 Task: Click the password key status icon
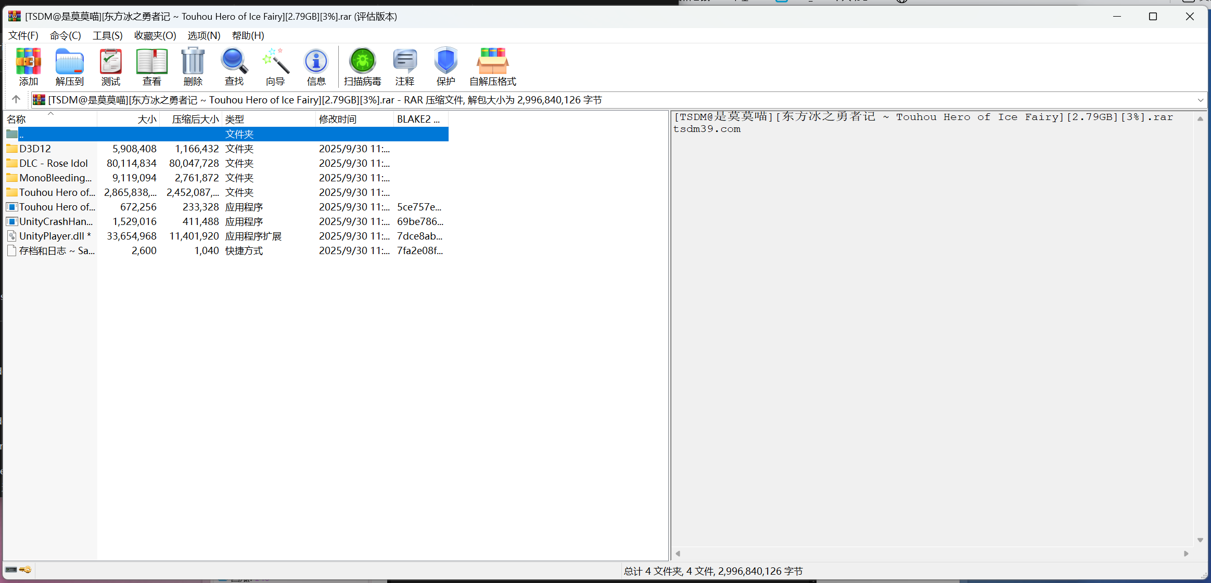(x=25, y=570)
